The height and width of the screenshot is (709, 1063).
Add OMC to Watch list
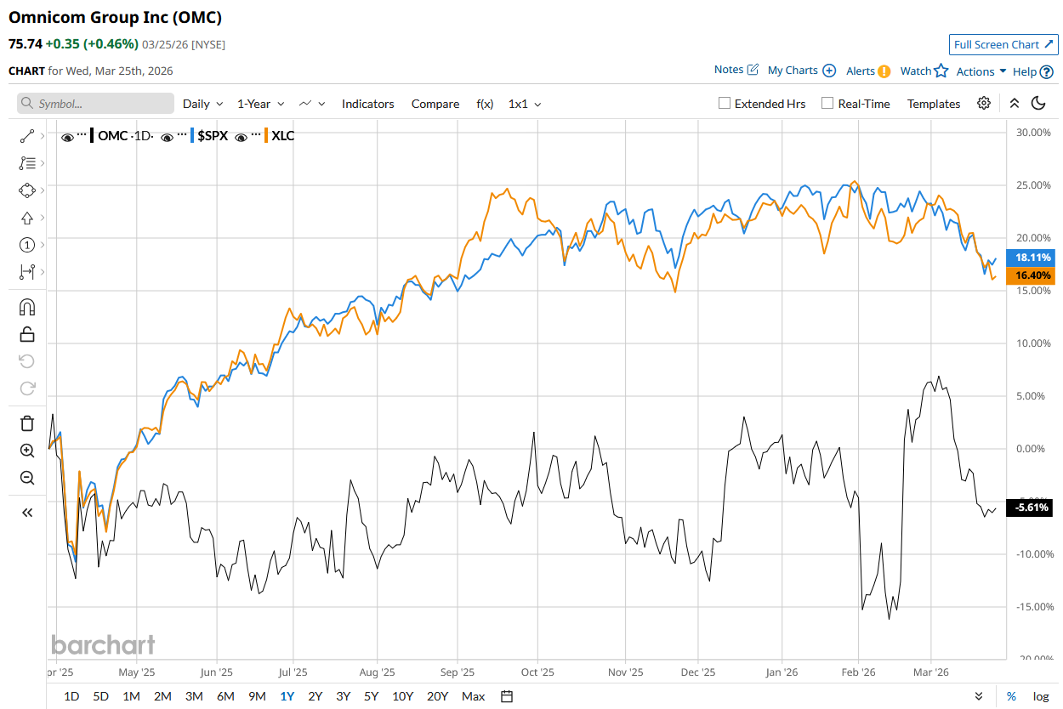coord(924,71)
